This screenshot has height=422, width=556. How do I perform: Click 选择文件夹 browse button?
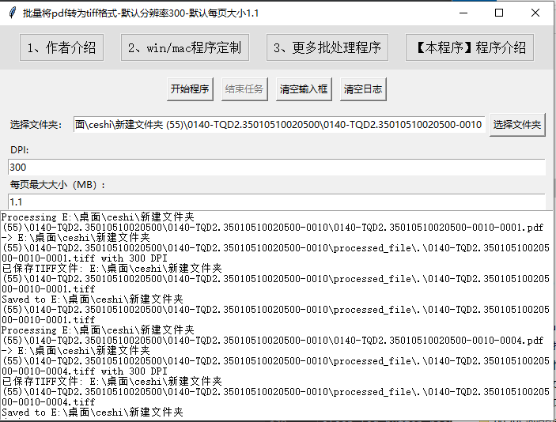pyautogui.click(x=517, y=125)
